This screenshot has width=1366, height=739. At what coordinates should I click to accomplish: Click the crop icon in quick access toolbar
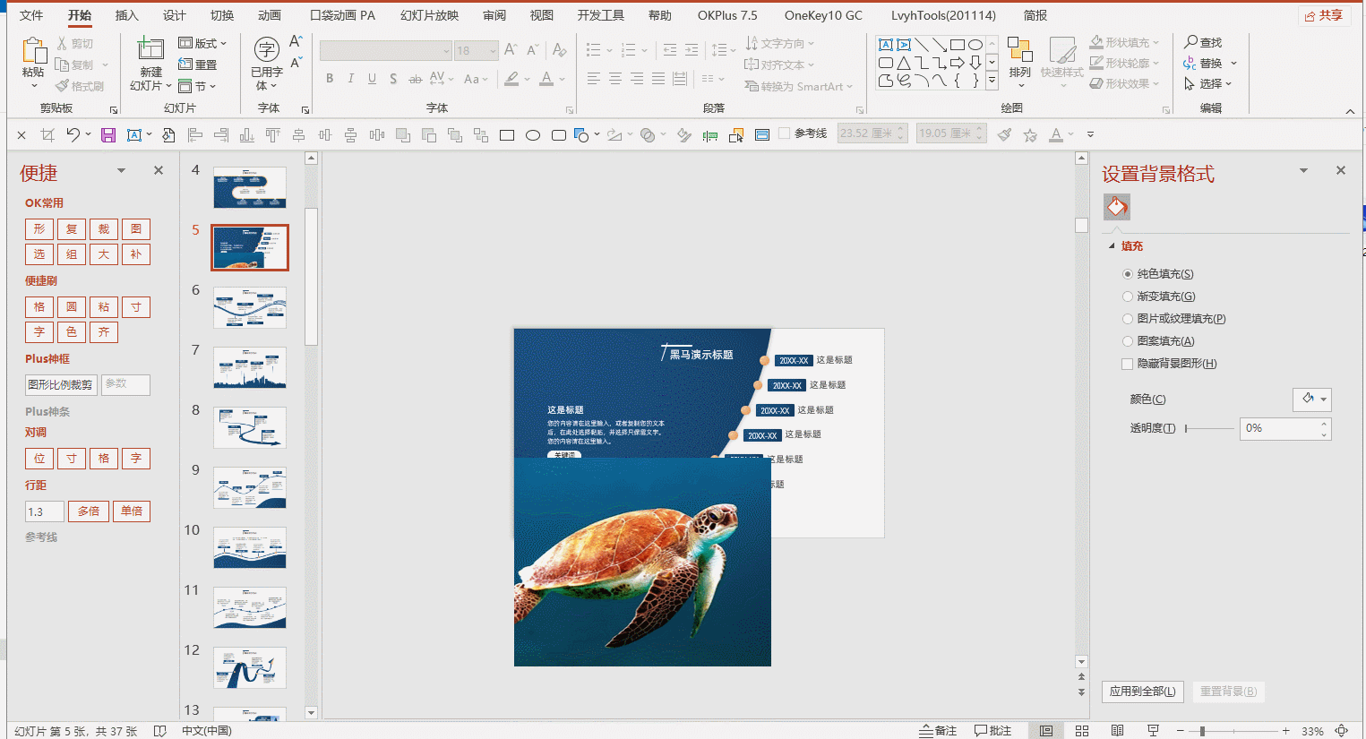[x=47, y=135]
